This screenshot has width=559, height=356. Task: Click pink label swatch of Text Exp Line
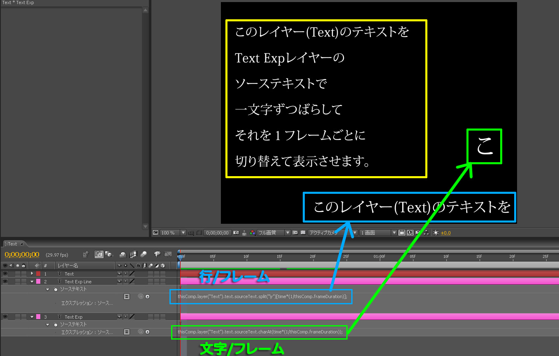click(x=38, y=281)
